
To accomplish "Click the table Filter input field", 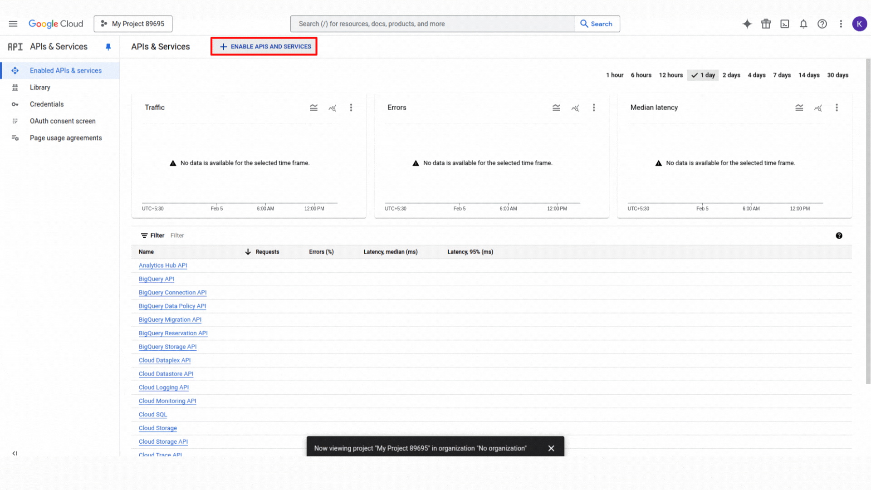I will (499, 235).
